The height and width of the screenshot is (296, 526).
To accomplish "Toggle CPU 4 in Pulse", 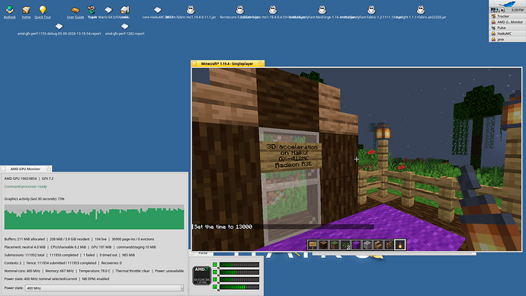I will 215,287.
